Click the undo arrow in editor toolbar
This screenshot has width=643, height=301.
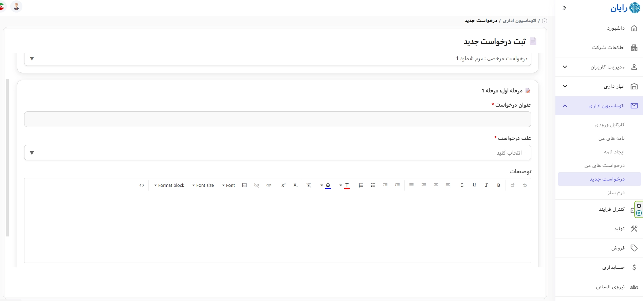(x=525, y=185)
